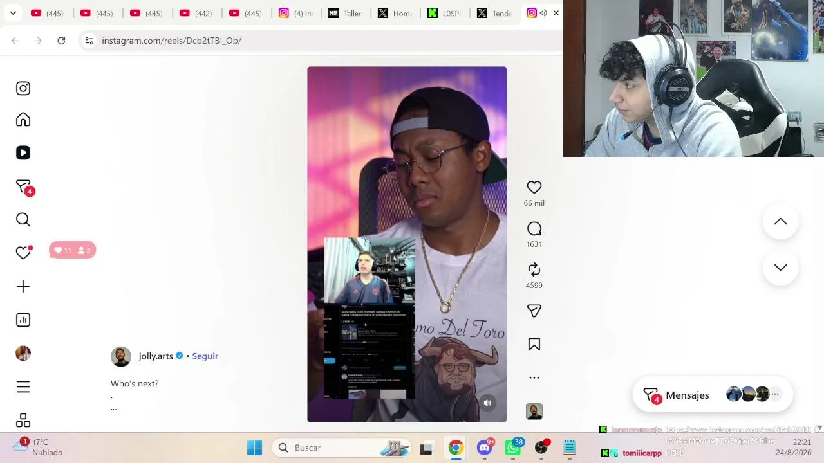
Task: Go to next reel with down arrow
Action: tap(780, 268)
